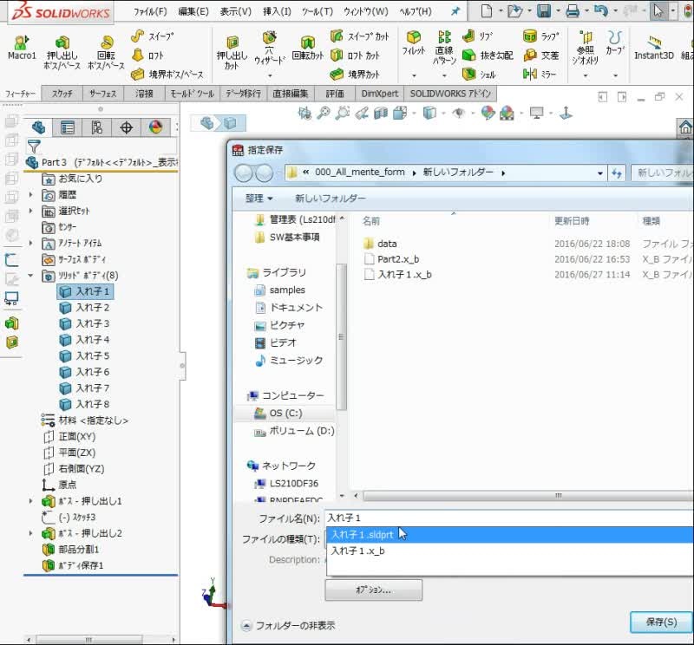The image size is (694, 645).
Task: Switch to the モールドツール tab
Action: tap(192, 94)
